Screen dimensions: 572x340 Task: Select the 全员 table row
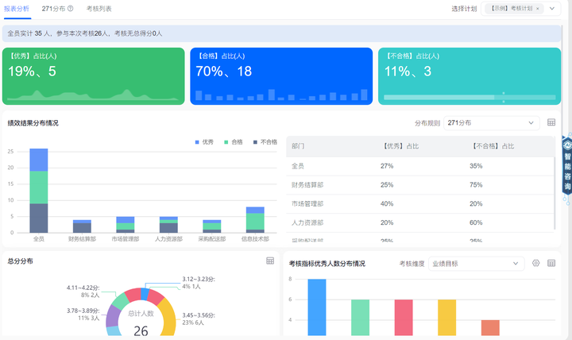click(420, 166)
